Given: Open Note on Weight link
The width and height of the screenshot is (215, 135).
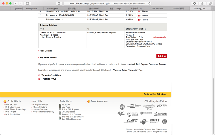Looking at the screenshot, I should [159, 37].
